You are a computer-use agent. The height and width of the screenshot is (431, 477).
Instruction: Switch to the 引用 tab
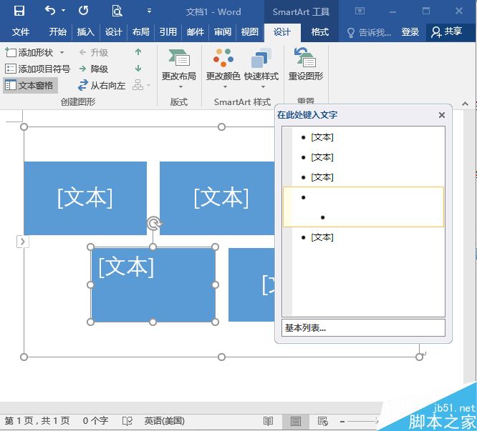(x=168, y=31)
